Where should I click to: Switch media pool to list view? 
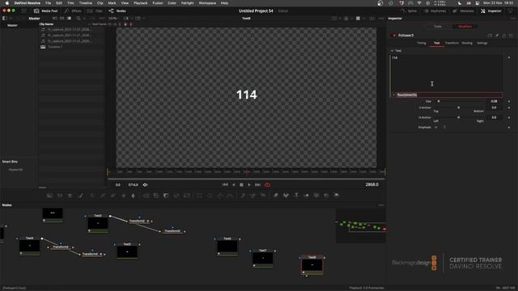tap(69, 19)
